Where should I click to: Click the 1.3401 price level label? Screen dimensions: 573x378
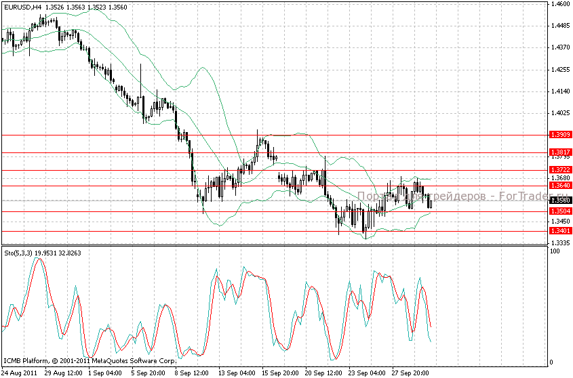pos(560,231)
